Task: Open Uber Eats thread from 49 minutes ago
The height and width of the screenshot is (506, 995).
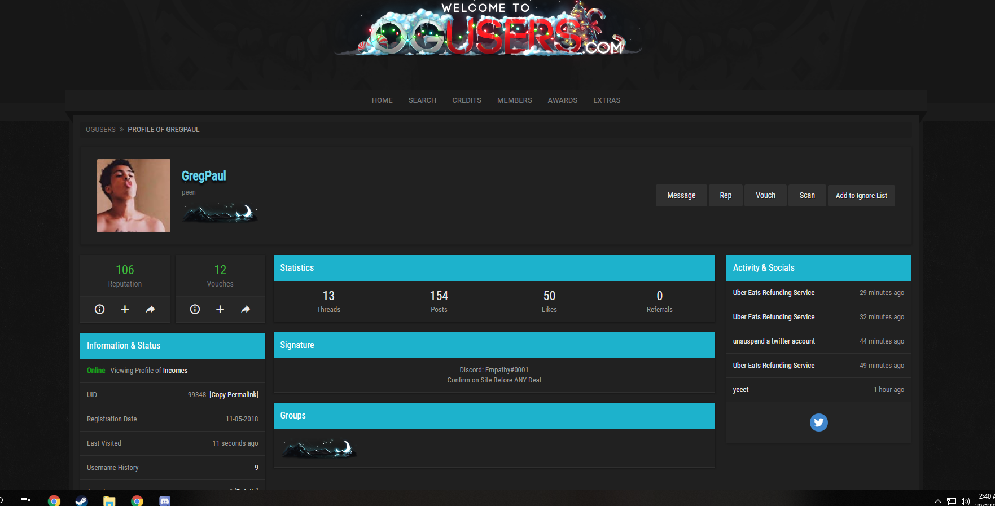Action: [774, 366]
